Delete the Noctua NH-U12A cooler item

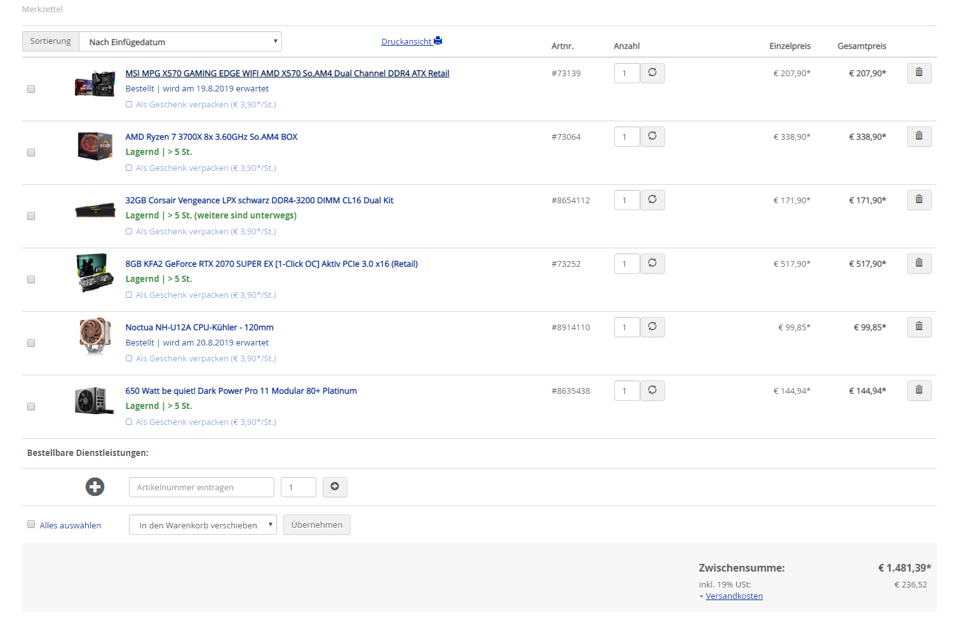tap(918, 327)
